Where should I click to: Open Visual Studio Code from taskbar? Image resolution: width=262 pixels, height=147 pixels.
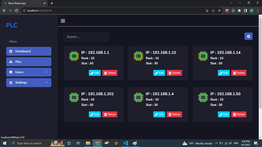click(126, 143)
